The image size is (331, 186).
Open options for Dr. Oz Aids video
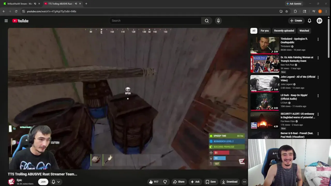tap(318, 58)
